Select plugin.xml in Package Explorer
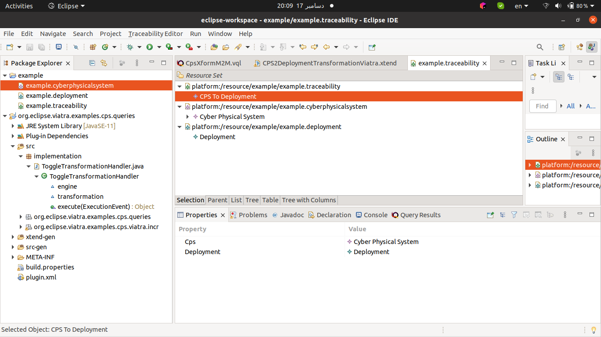601x337 pixels. coord(41,277)
